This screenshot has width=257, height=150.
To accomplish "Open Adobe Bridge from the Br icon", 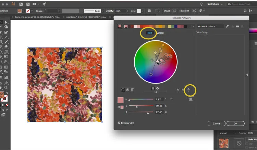I will pyautogui.click(x=21, y=4).
